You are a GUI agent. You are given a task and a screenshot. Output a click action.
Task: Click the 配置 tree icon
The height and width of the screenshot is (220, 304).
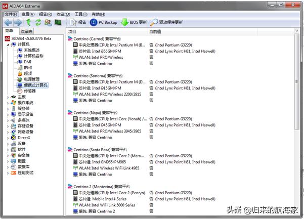pos(13,161)
